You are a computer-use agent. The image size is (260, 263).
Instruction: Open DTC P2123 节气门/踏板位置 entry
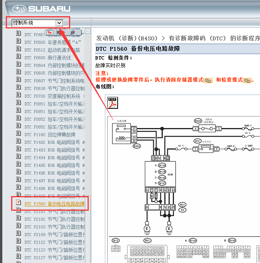[x=54, y=250]
